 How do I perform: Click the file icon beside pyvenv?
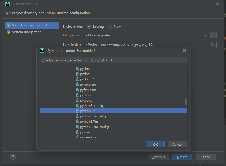(x=77, y=132)
